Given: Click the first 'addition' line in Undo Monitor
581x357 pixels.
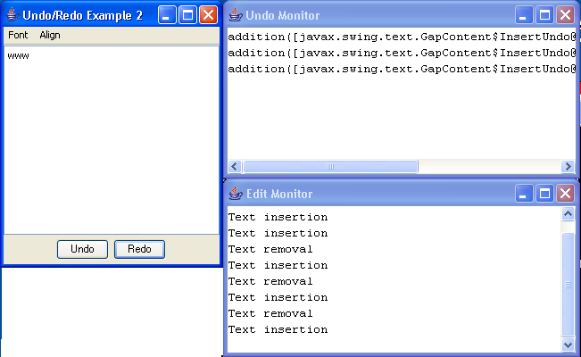Looking at the screenshot, I should point(402,37).
